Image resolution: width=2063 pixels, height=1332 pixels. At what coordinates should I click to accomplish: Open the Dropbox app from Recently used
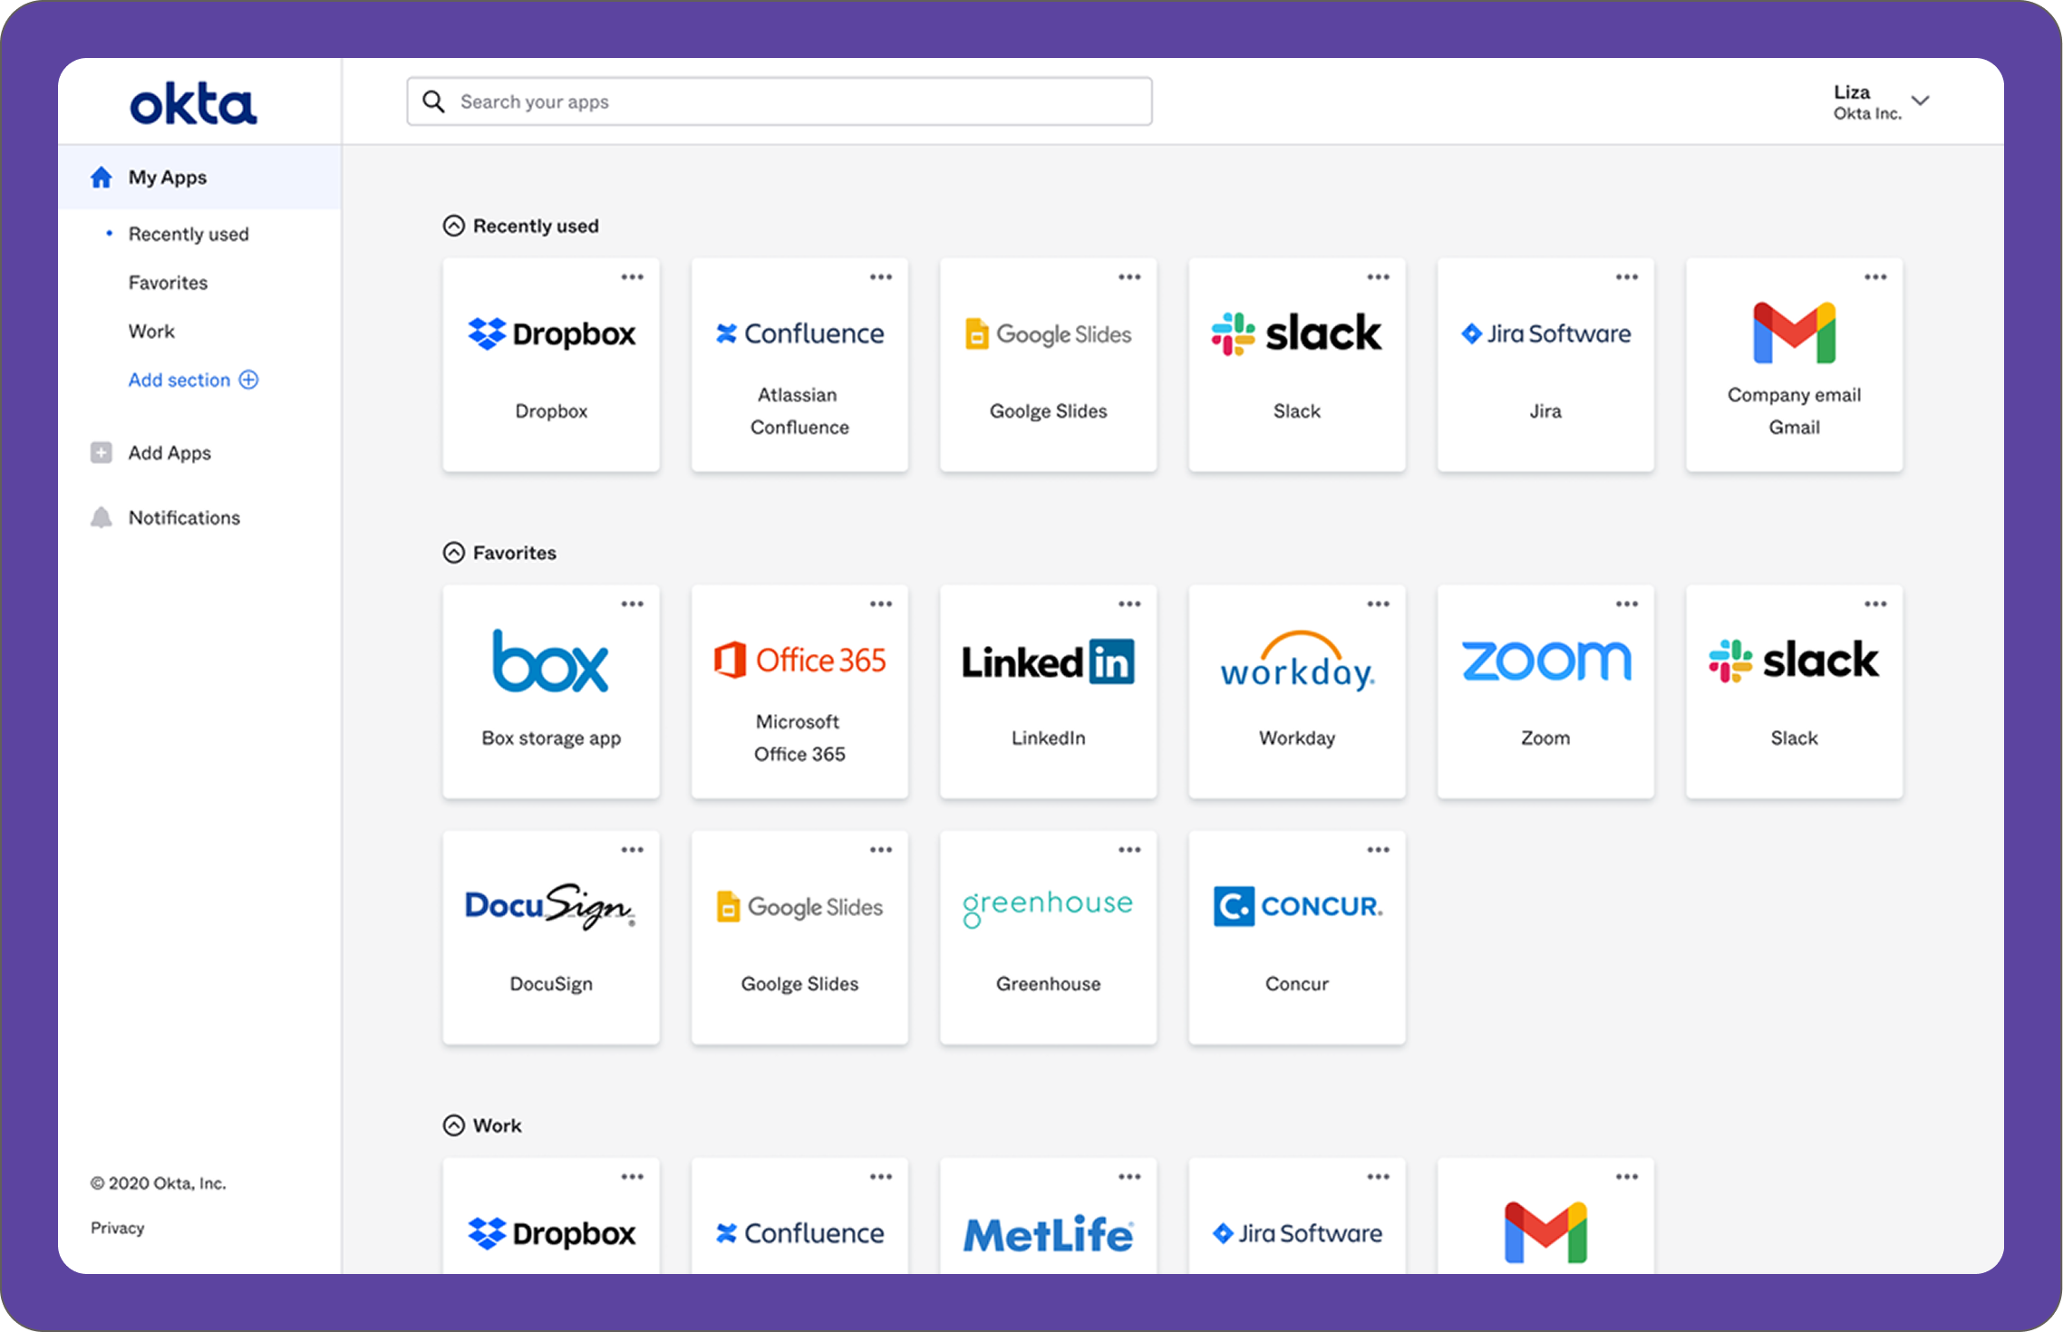click(x=550, y=364)
